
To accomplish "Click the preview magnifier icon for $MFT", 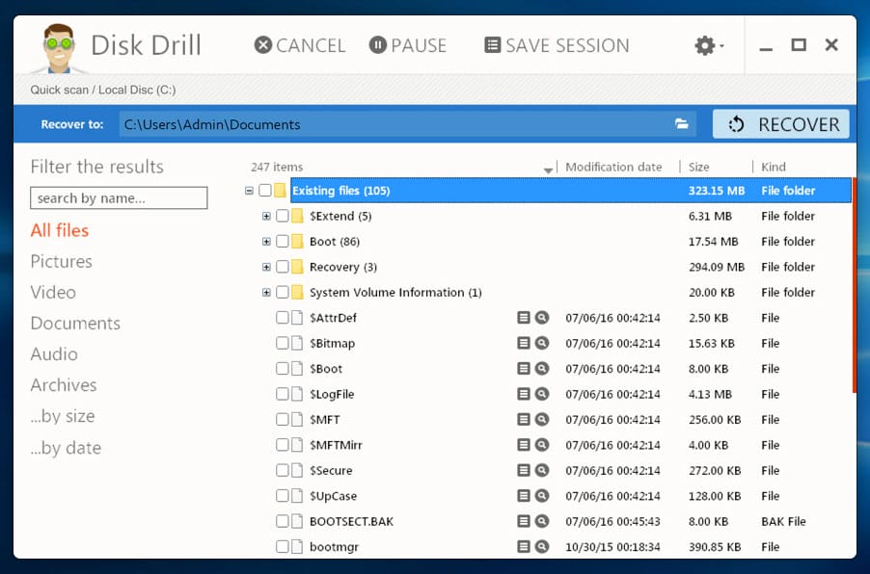I will (x=542, y=420).
